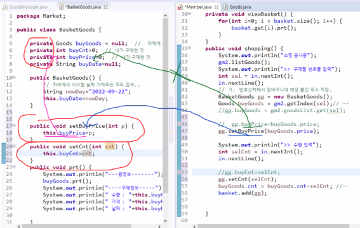Click Java file icon on GoodsManager.java tab
The image size is (360, 228).
click(x=4, y=8)
